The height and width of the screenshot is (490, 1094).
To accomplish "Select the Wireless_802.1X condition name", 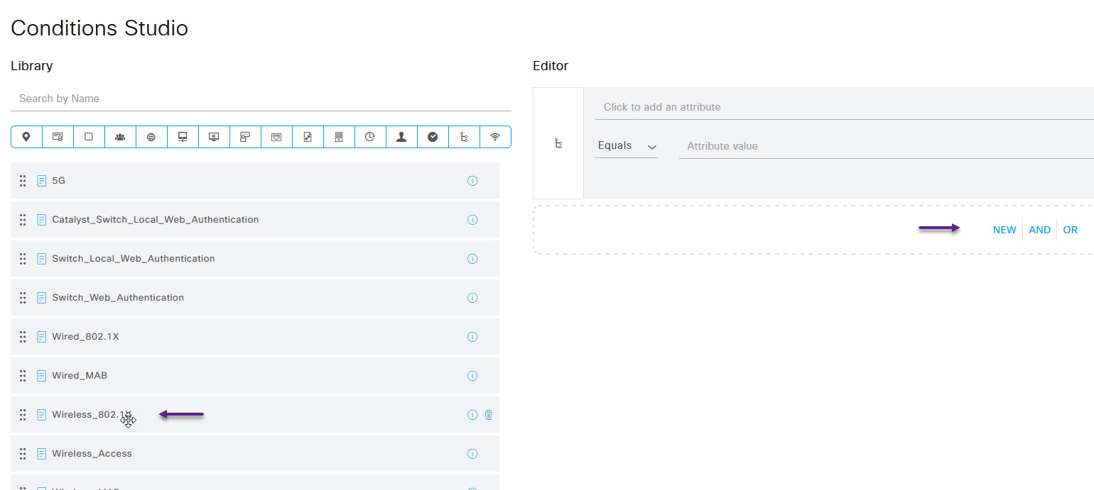I will pyautogui.click(x=92, y=415).
